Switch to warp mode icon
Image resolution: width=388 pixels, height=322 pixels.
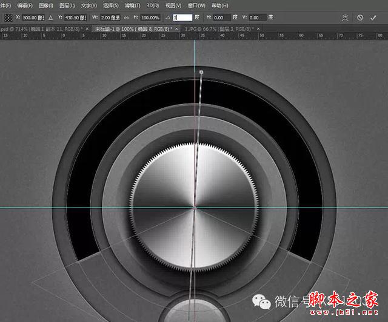click(x=345, y=18)
